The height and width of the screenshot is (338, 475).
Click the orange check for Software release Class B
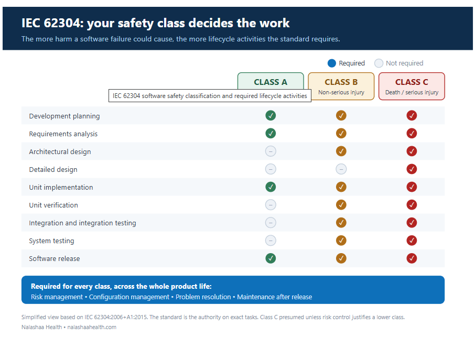click(x=341, y=258)
